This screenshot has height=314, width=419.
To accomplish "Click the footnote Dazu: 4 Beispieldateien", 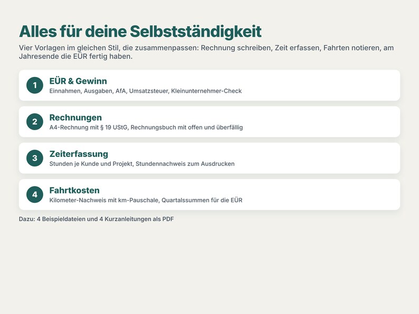I will (x=96, y=219).
